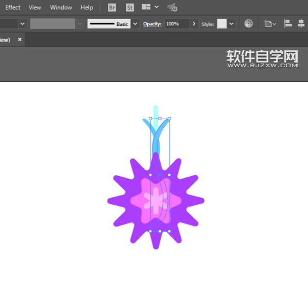Click the Recolor Artwork wheel icon
The height and width of the screenshot is (306, 308).
(x=248, y=24)
